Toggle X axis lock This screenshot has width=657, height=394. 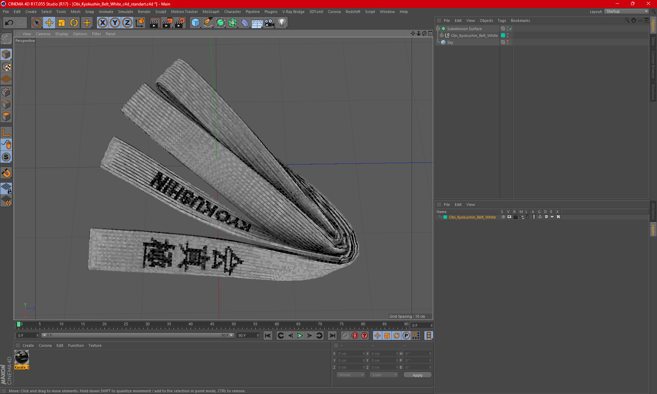(x=102, y=23)
